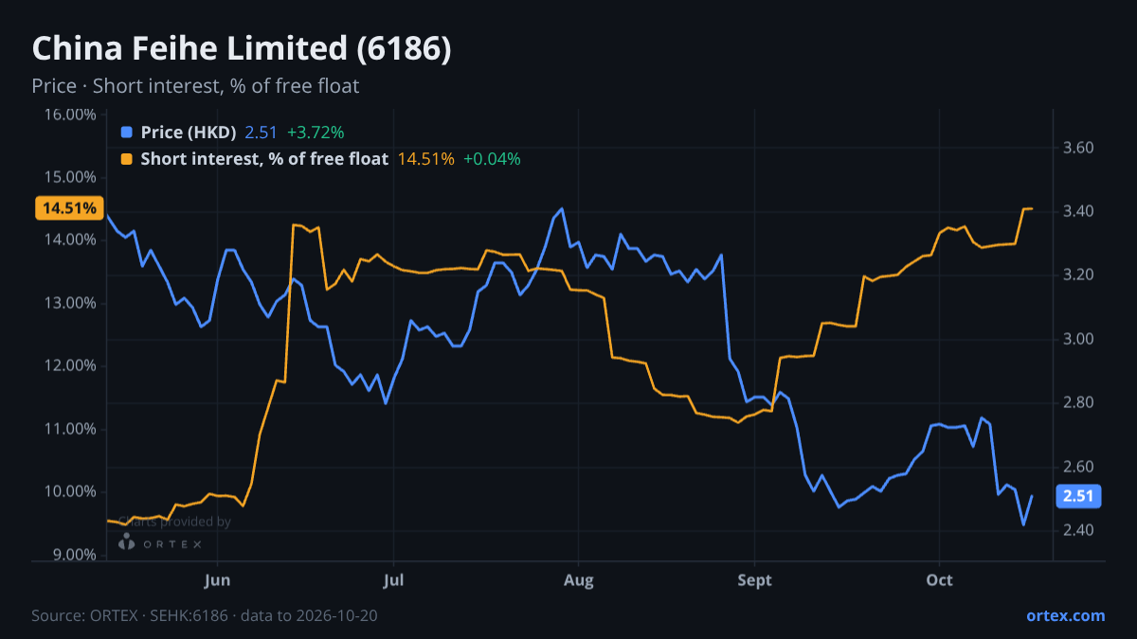This screenshot has height=639, width=1137.
Task: Click the Jul x-axis label
Action: [x=392, y=580]
